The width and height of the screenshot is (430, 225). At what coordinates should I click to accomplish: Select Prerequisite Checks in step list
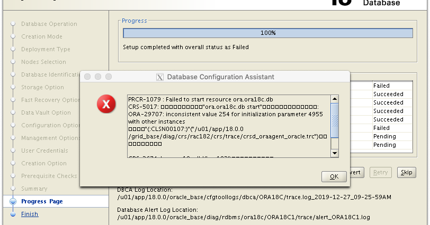point(49,176)
